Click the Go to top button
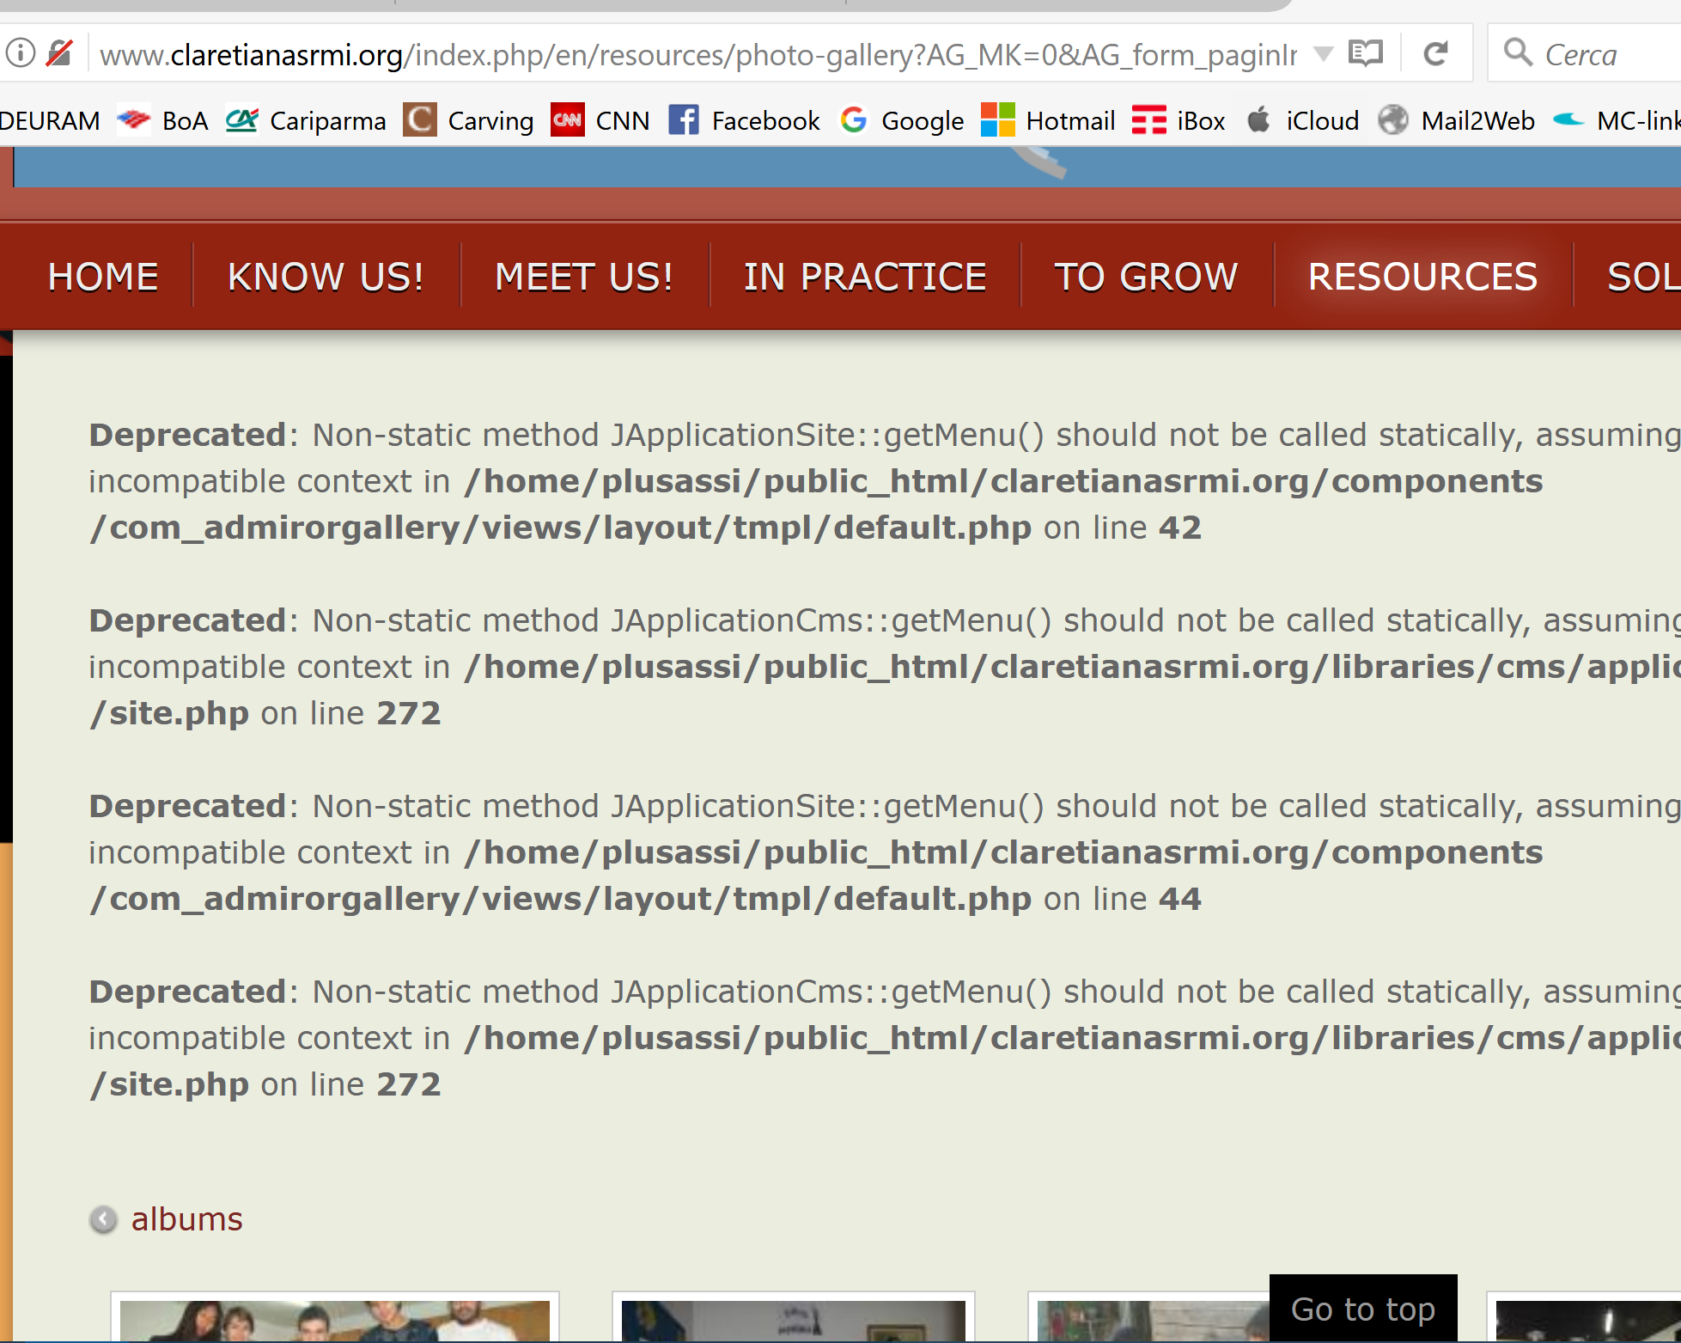Screen dimensions: 1681x1343 [x=1363, y=1309]
